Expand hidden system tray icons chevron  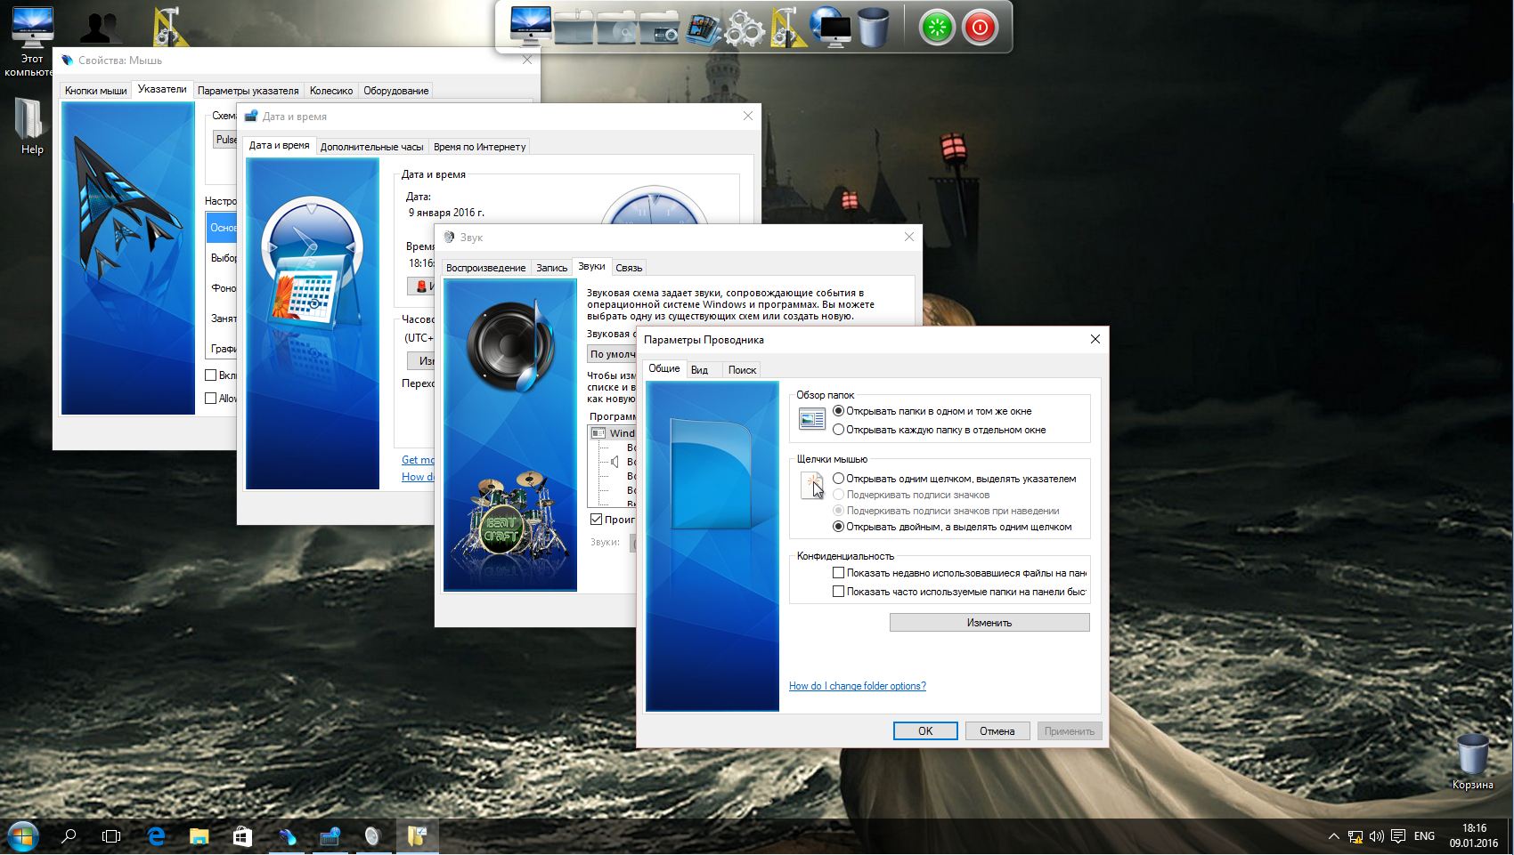(x=1333, y=836)
